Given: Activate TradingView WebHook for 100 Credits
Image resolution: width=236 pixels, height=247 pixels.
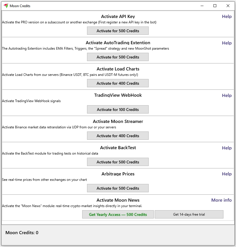Looking at the screenshot, I should click(118, 110).
